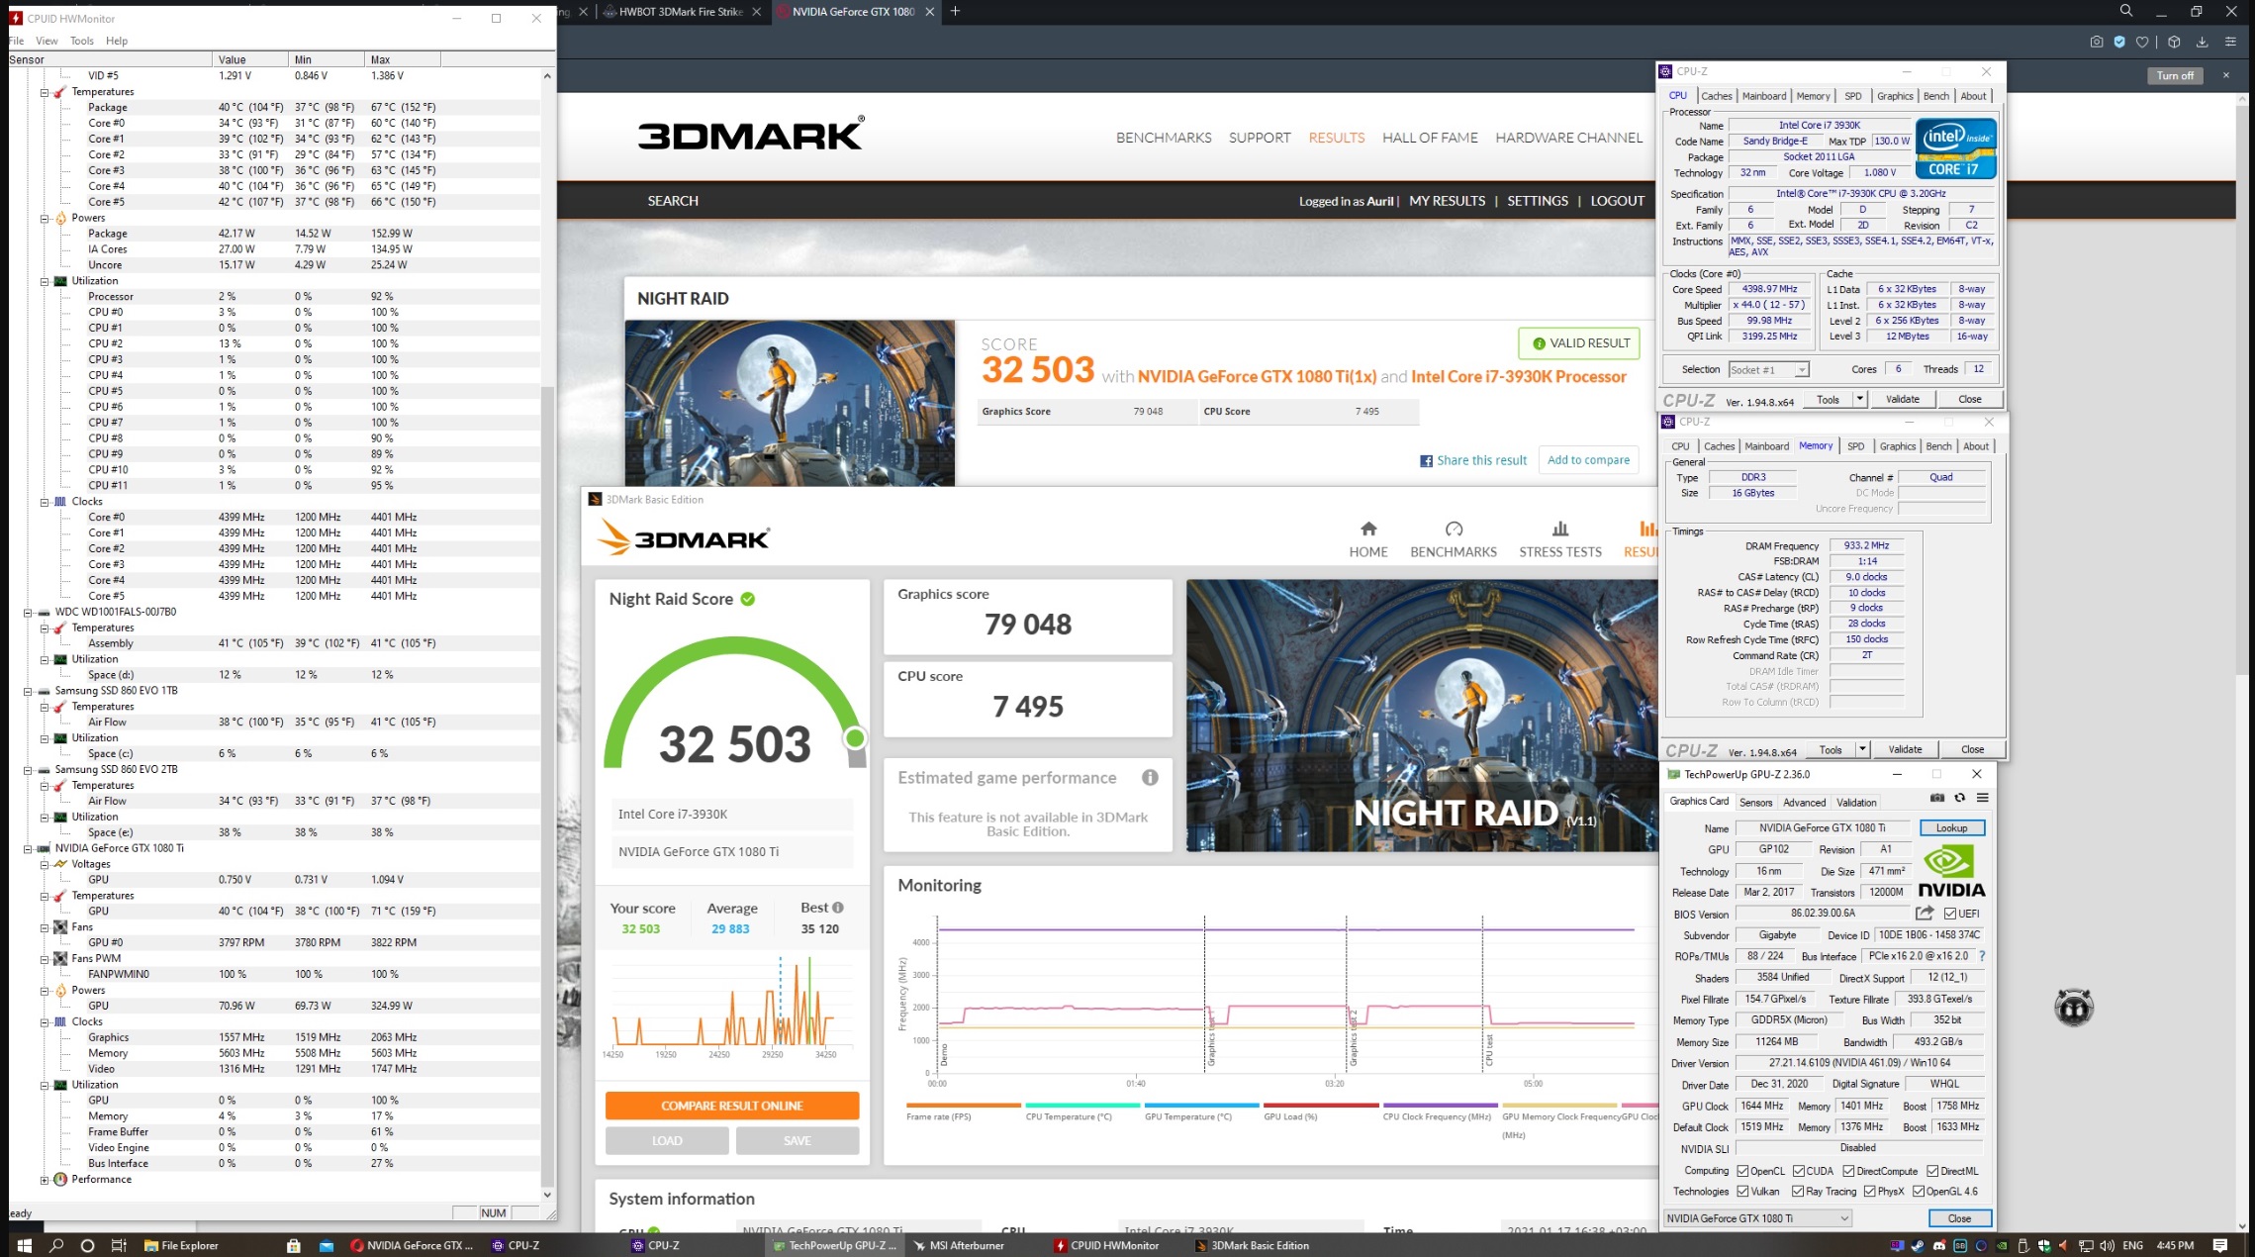Click the Lookup button in GPU-Z
This screenshot has height=1257, width=2255.
click(x=1951, y=828)
